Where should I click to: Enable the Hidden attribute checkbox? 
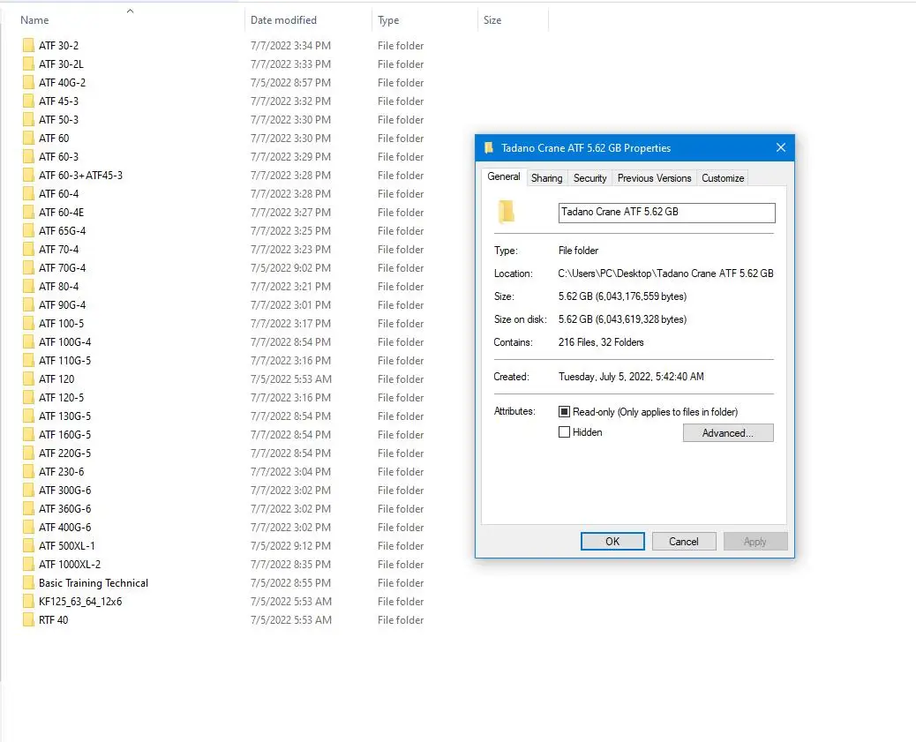564,432
